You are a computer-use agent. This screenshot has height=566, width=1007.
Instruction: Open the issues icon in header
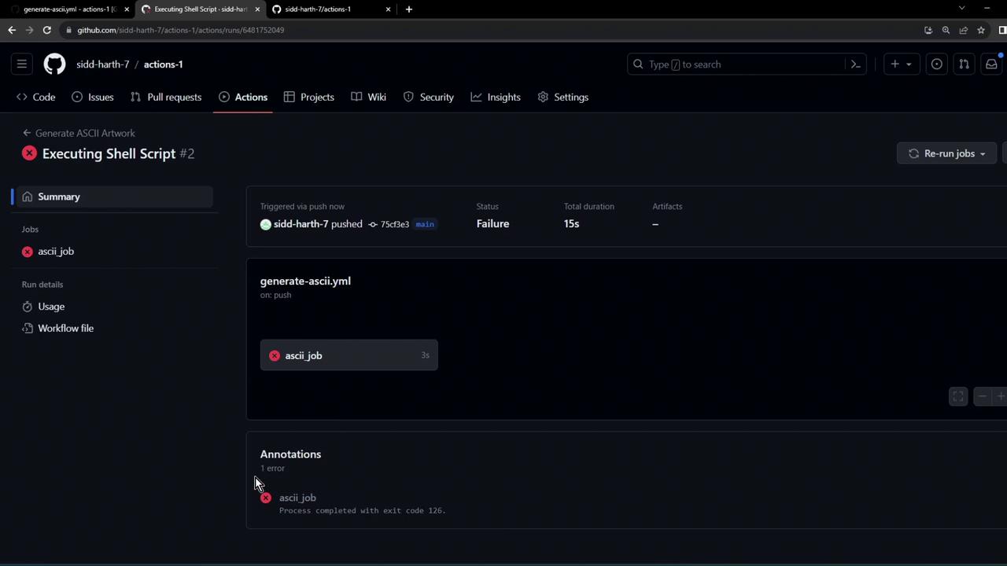[937, 64]
